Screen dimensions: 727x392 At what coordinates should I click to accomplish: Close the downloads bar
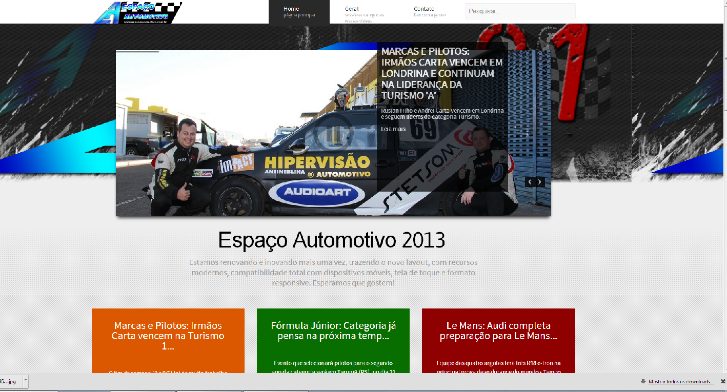pyautogui.click(x=723, y=381)
